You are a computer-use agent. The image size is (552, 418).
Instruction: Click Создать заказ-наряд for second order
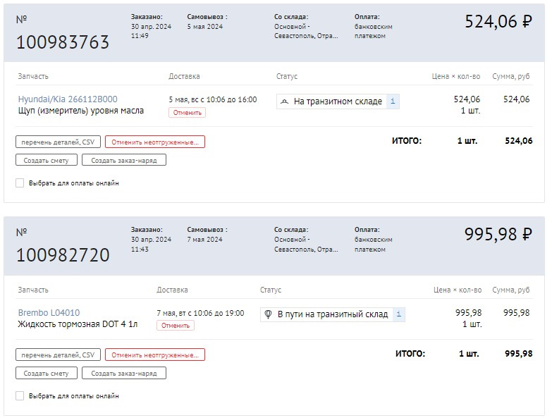(124, 374)
